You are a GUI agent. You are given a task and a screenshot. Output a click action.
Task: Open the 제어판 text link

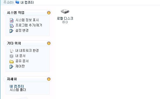coord(20,66)
